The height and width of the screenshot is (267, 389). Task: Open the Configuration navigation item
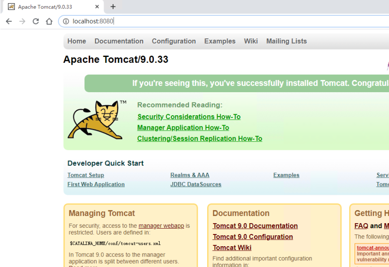tap(174, 41)
